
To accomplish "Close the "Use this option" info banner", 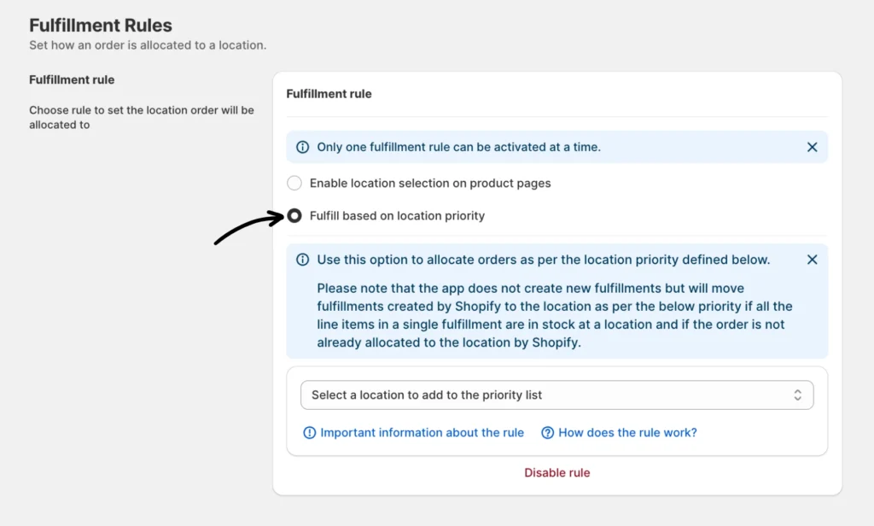I will (x=812, y=260).
